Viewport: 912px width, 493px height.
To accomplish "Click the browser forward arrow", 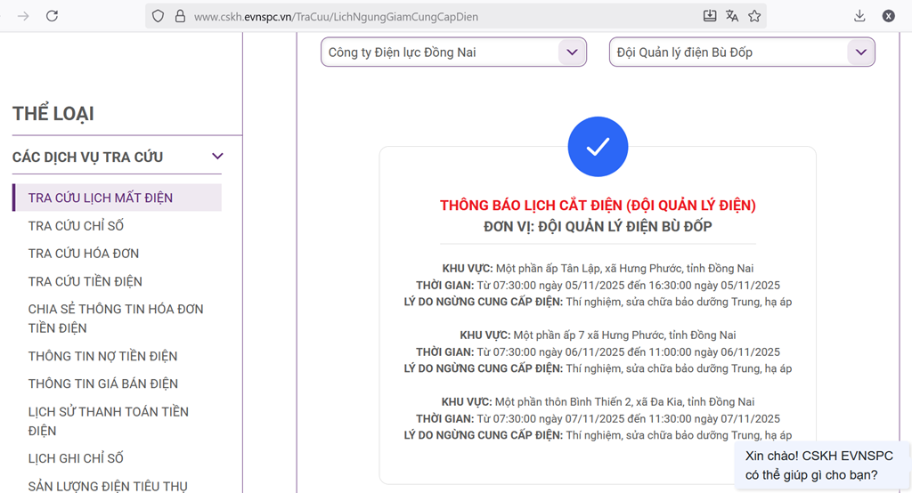I will click(23, 16).
